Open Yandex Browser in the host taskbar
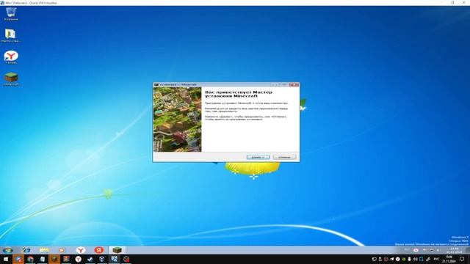The height and width of the screenshot is (264, 470). (79, 259)
